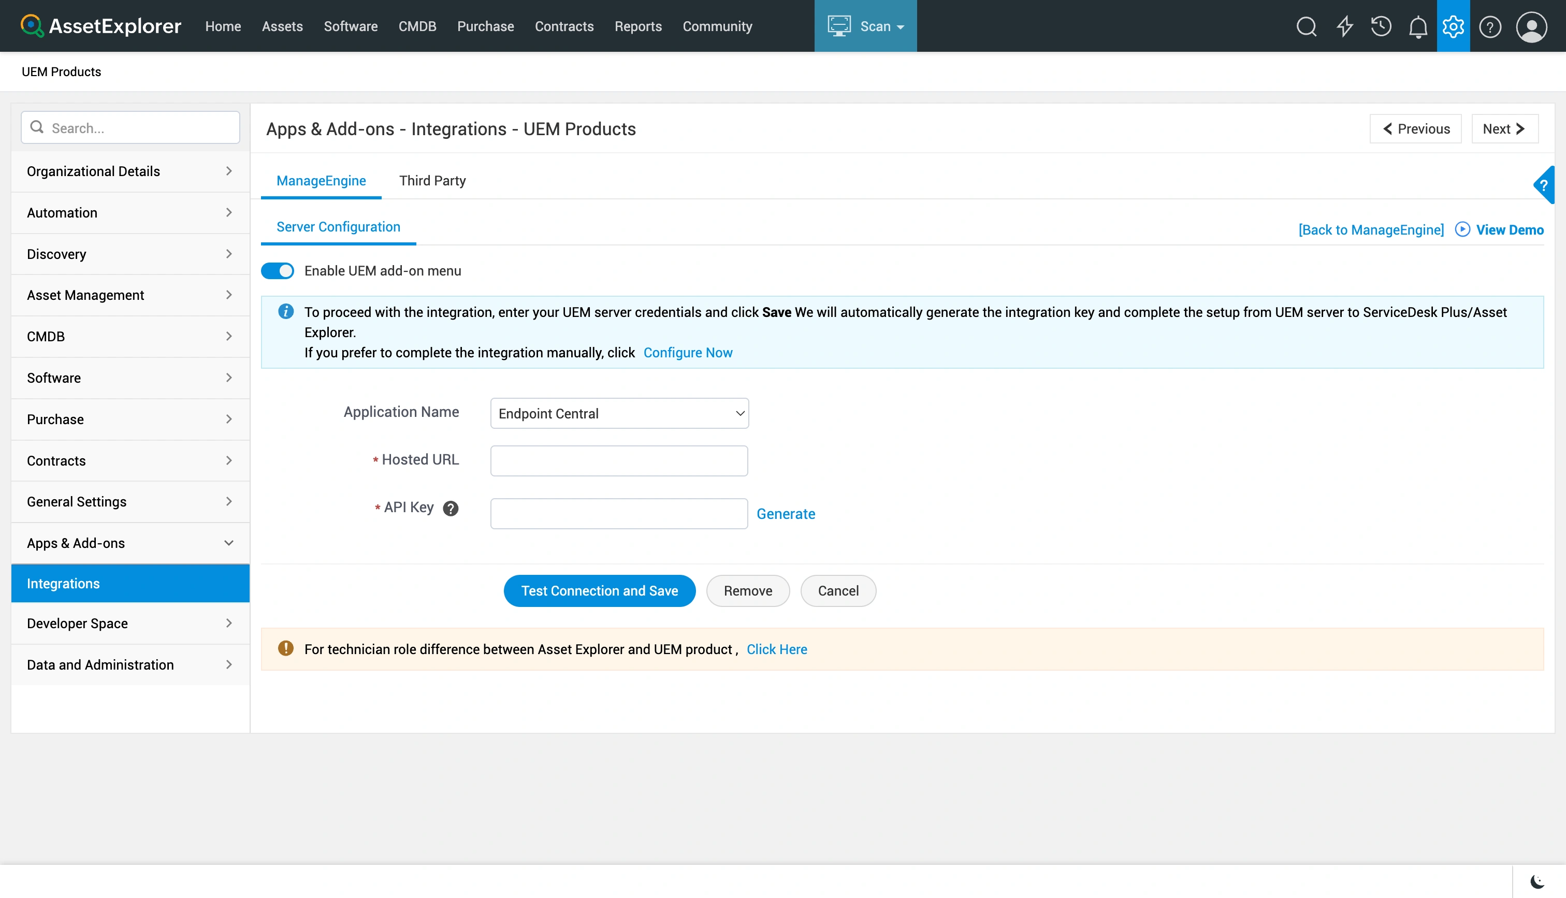Focus the API Key input field

619,514
